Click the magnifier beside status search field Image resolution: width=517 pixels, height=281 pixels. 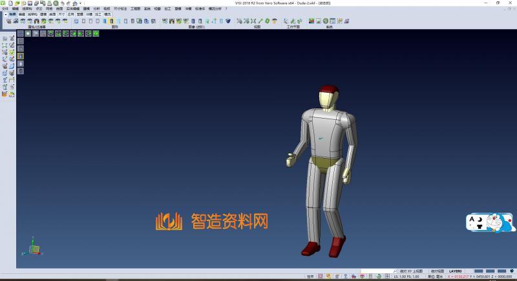pyautogui.click(x=395, y=271)
